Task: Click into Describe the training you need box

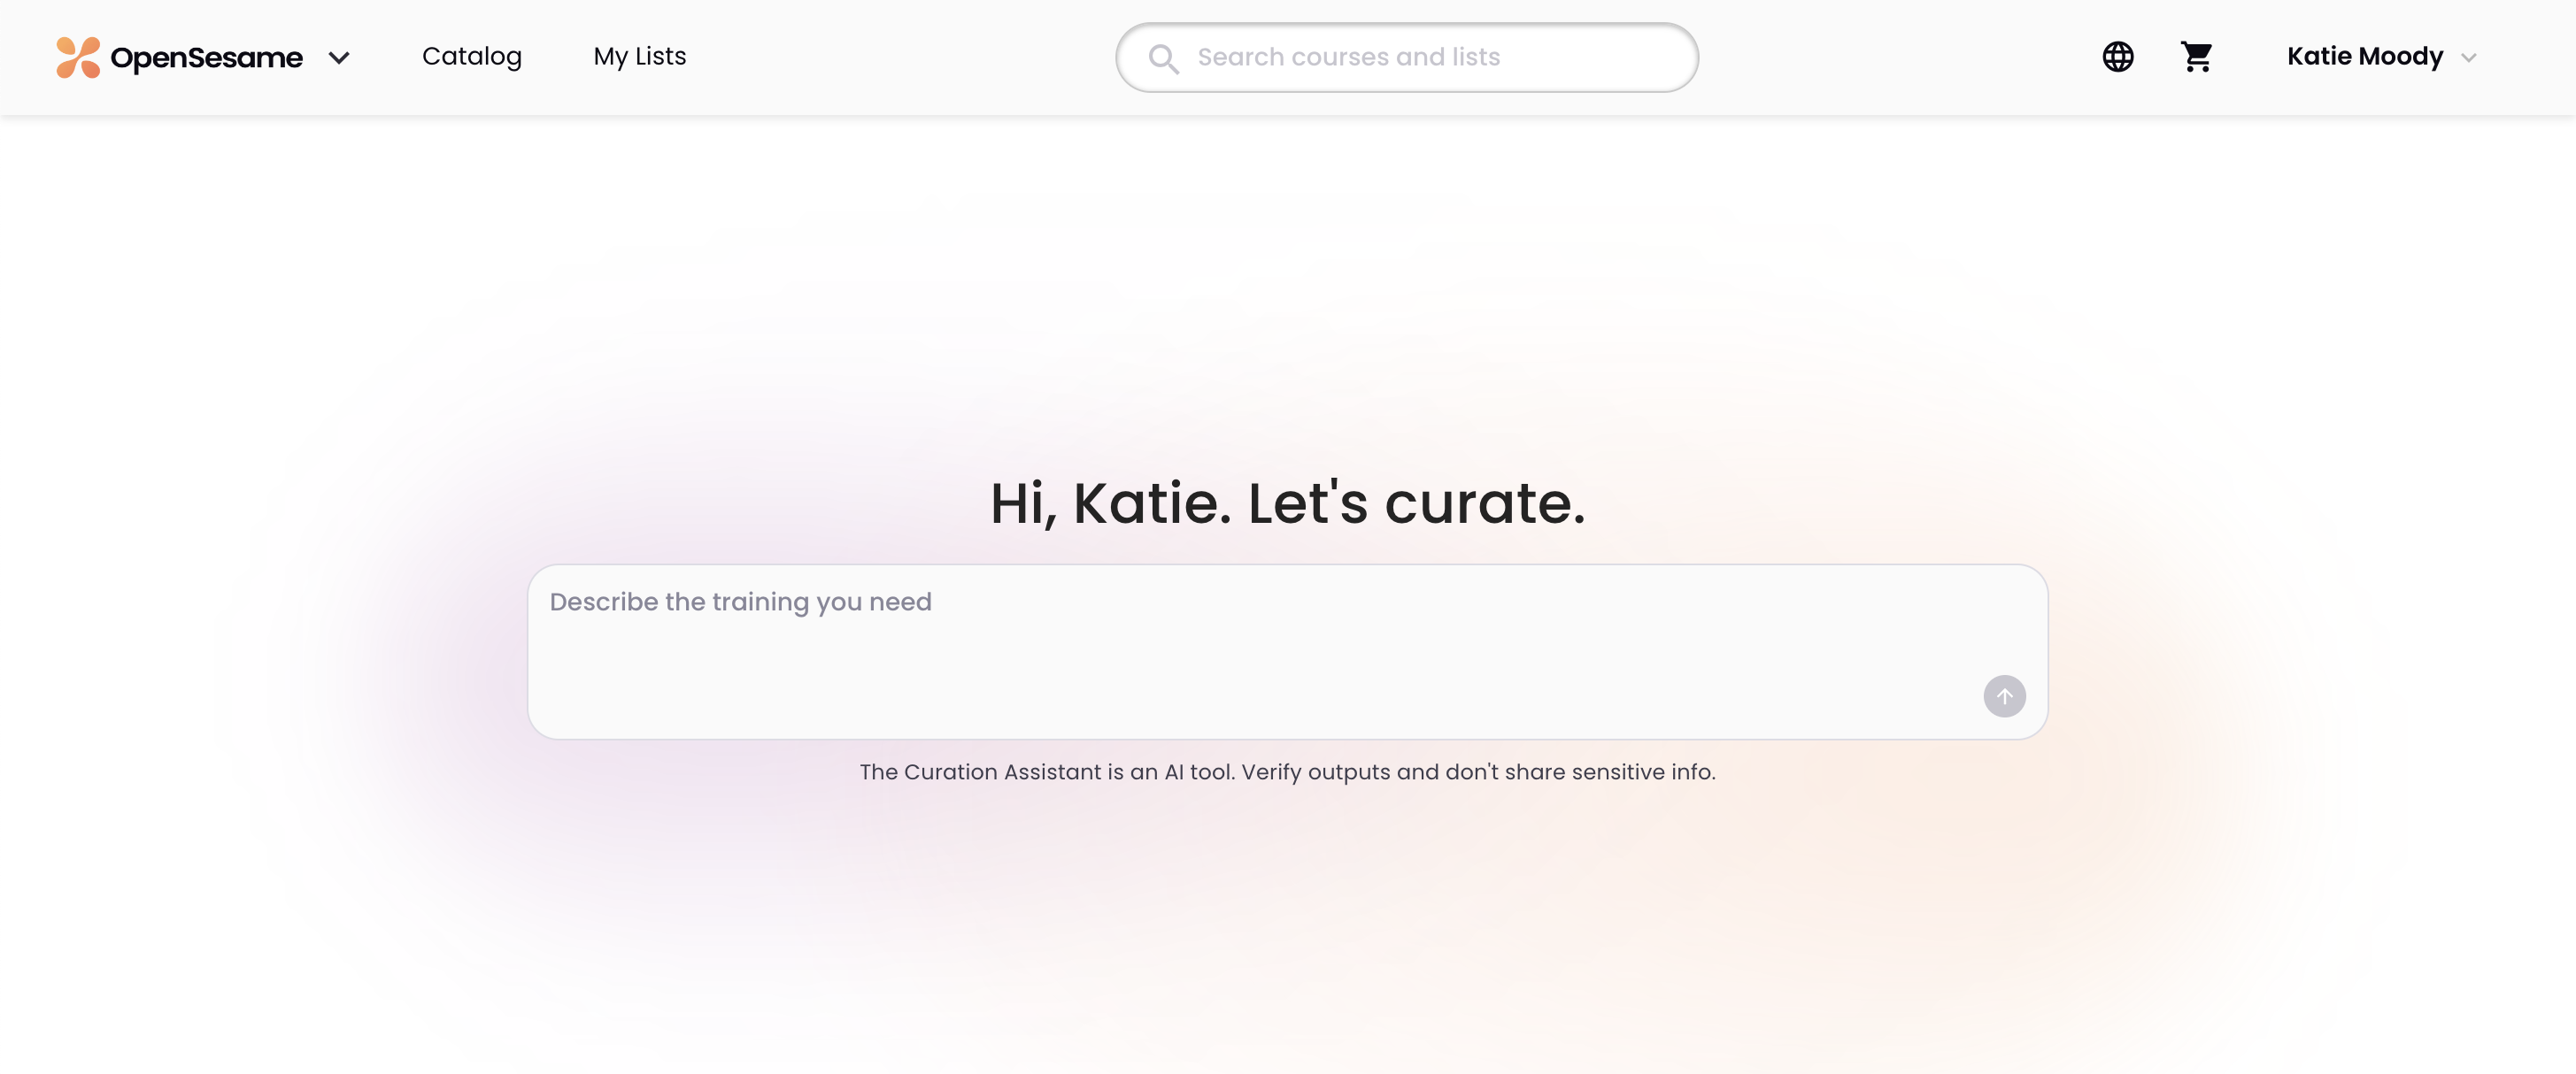Action: (x=1287, y=651)
